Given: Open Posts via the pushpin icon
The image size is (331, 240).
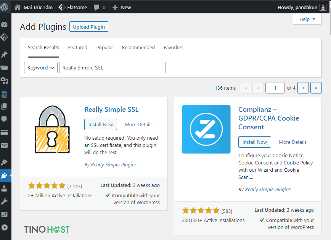Looking at the screenshot, I should tap(4, 55).
